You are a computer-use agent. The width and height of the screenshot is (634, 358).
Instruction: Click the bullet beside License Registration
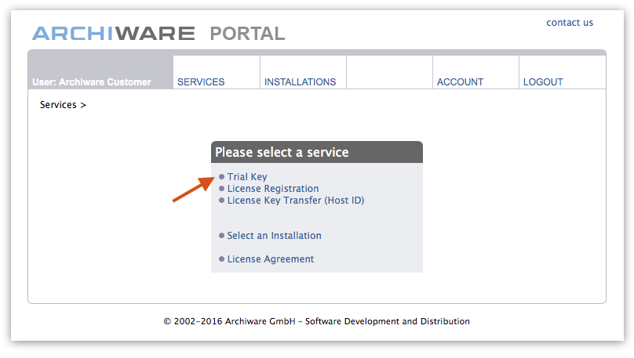pos(222,189)
